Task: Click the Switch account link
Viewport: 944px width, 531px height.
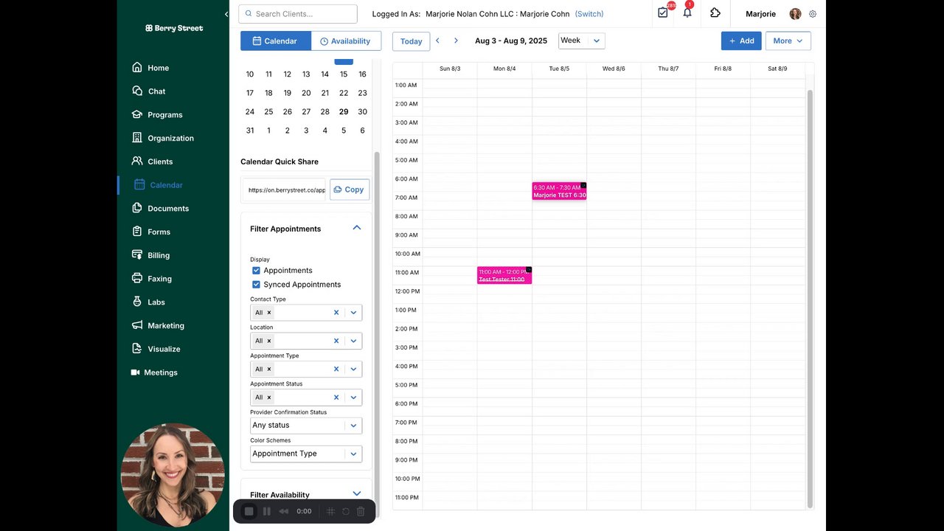Action: click(x=589, y=14)
